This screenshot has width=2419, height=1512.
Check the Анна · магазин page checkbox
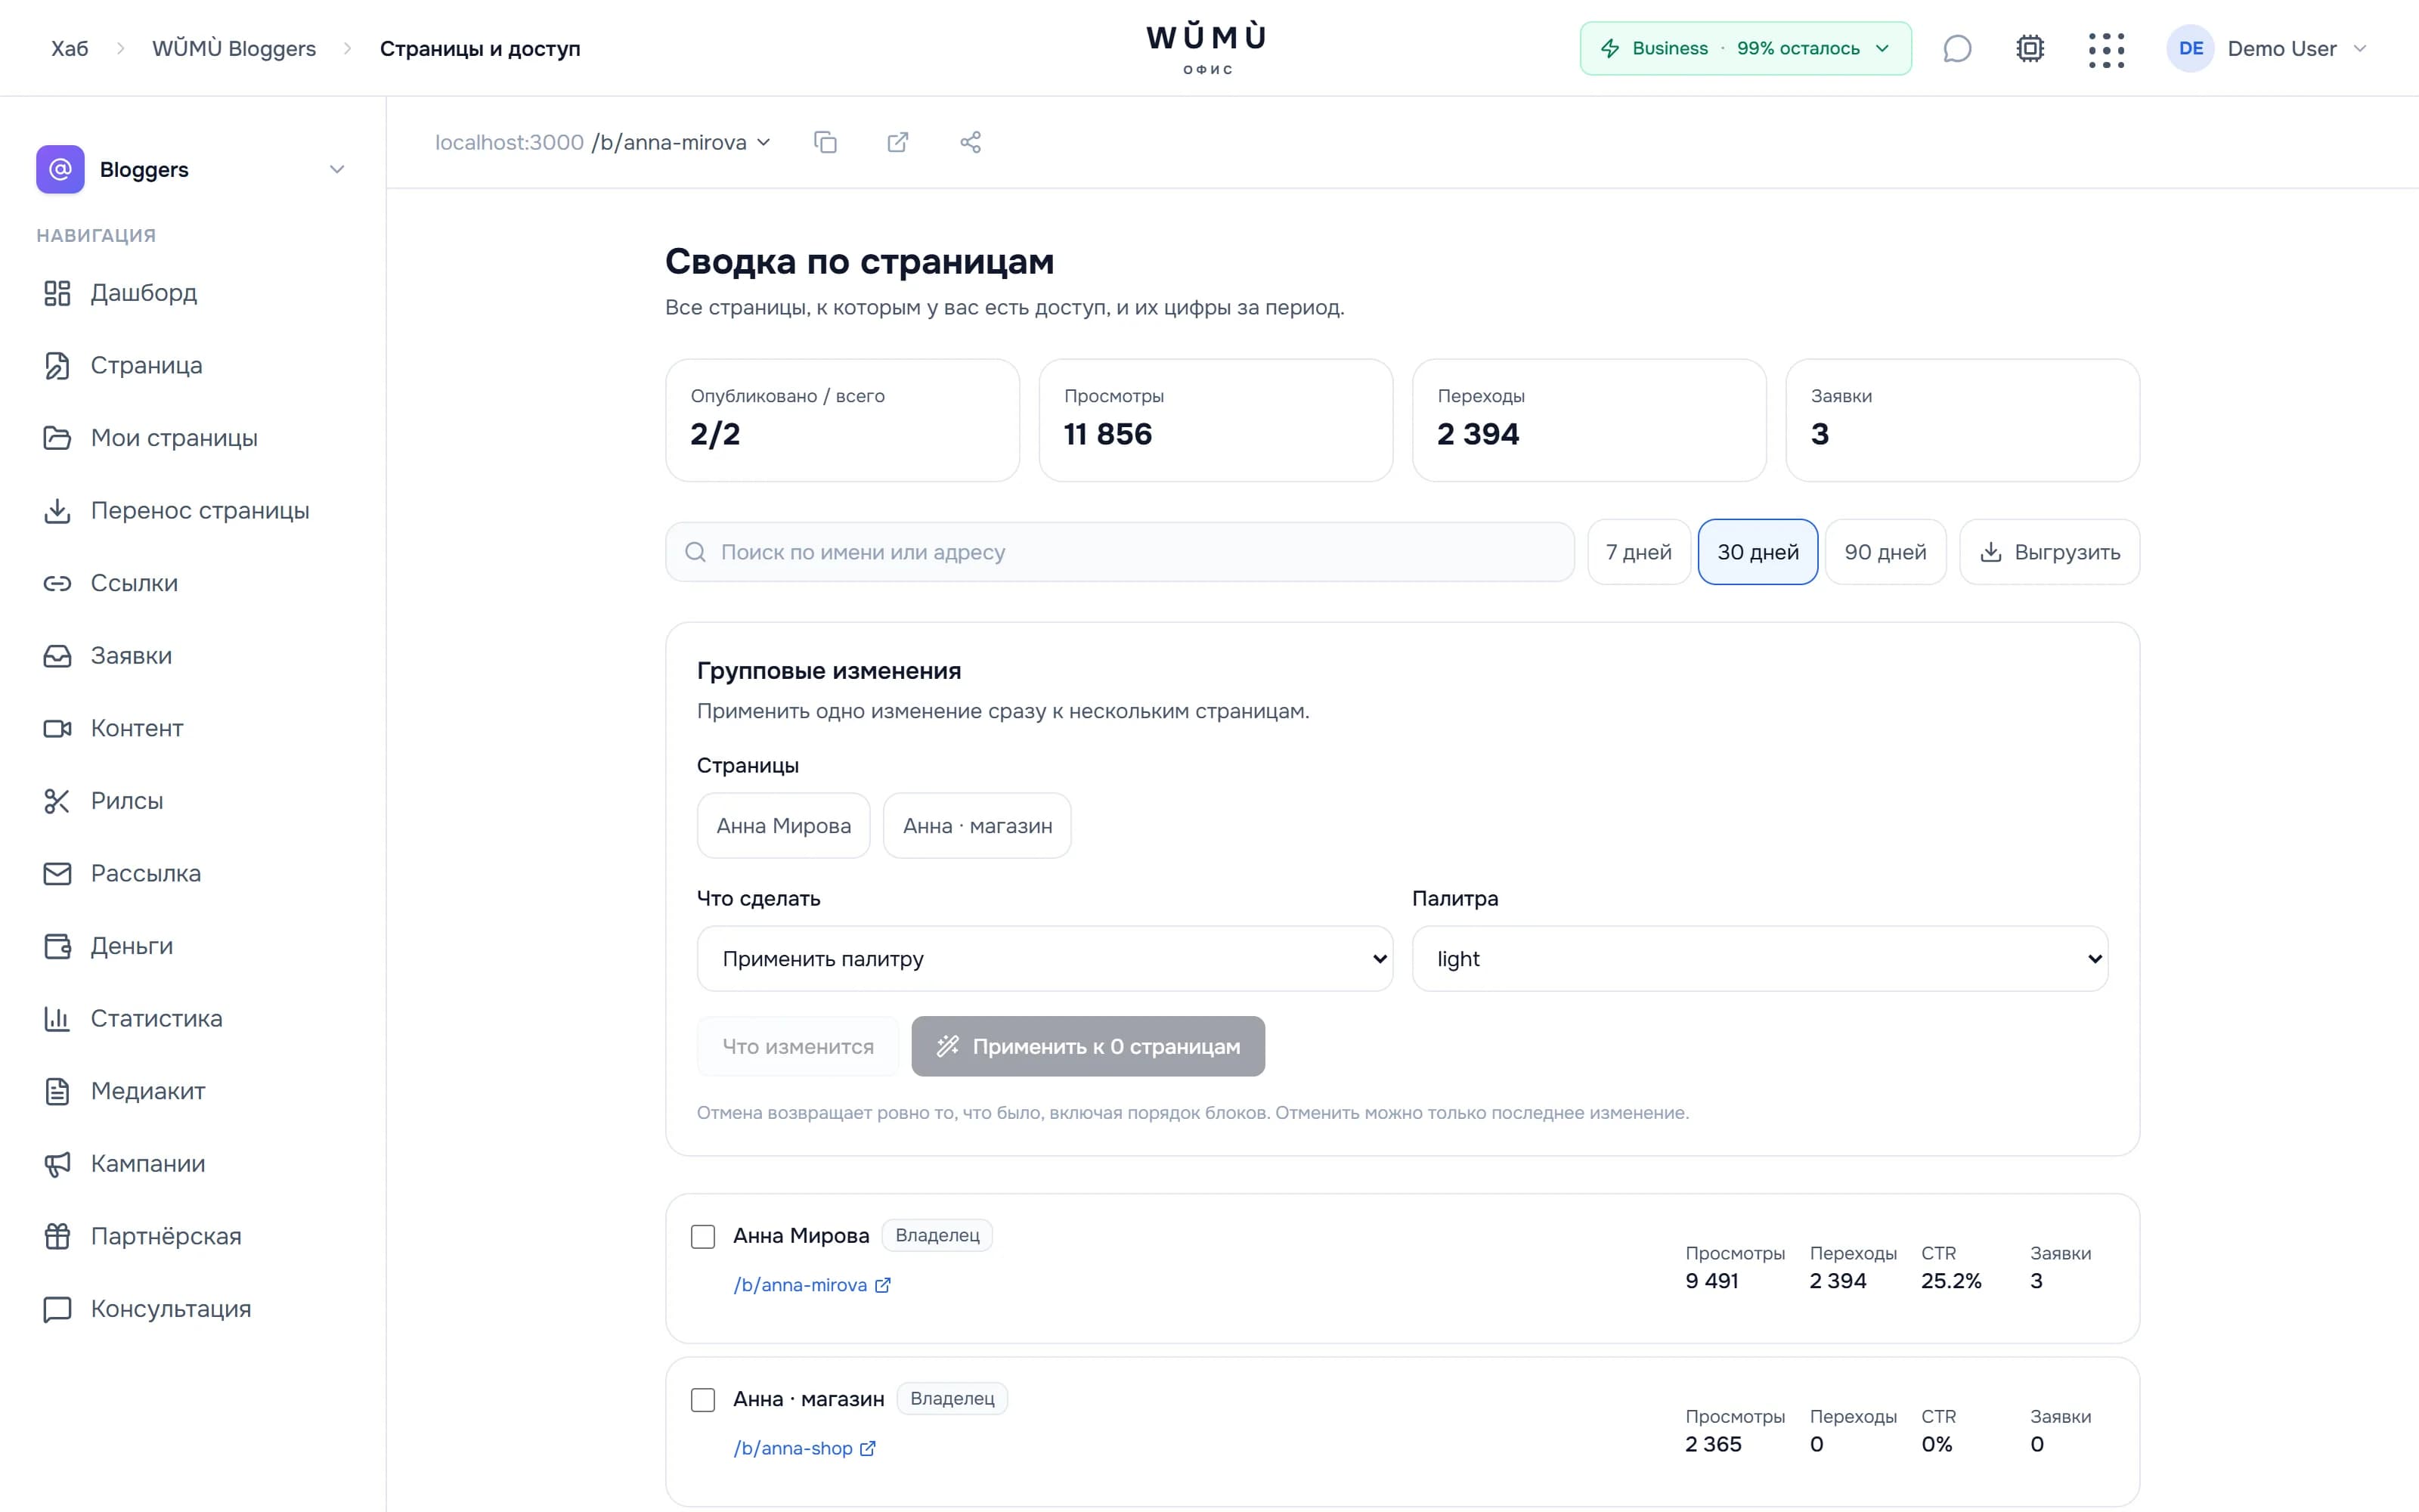(703, 1400)
